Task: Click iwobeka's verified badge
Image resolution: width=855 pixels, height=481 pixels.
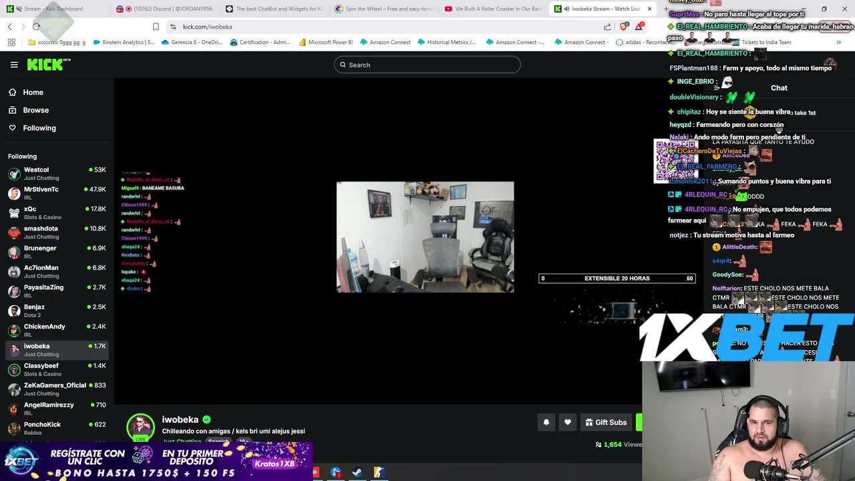Action: coord(206,420)
